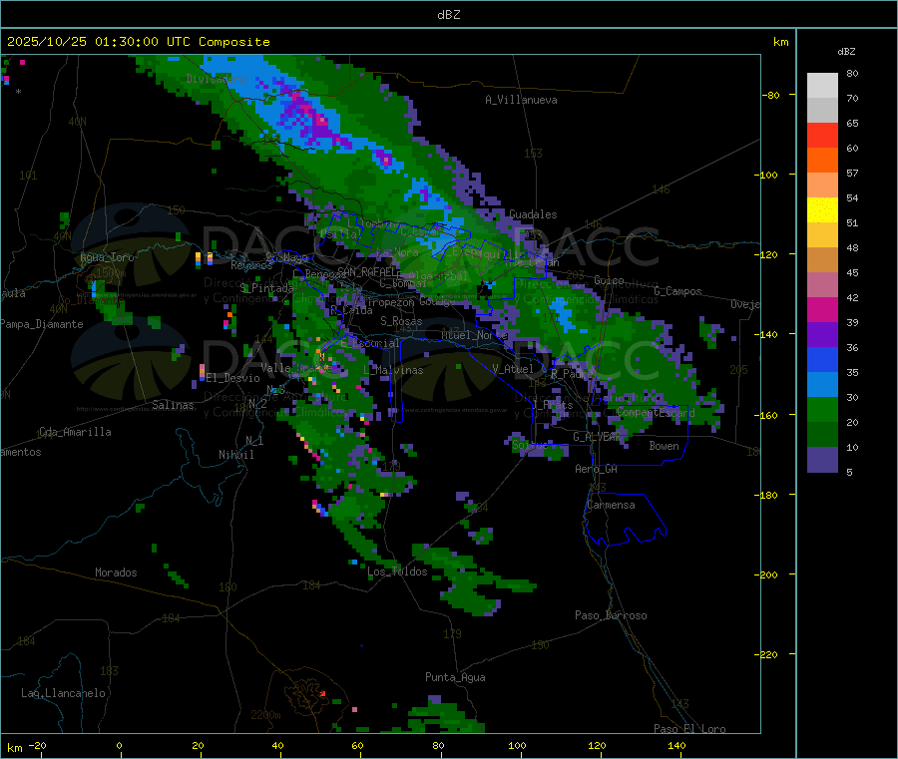Click the 140 tick on the bottom axis
The image size is (898, 759).
676,745
